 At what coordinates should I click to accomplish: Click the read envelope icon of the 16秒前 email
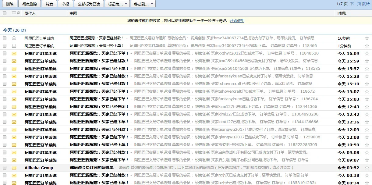pyautogui.click(x=14, y=38)
